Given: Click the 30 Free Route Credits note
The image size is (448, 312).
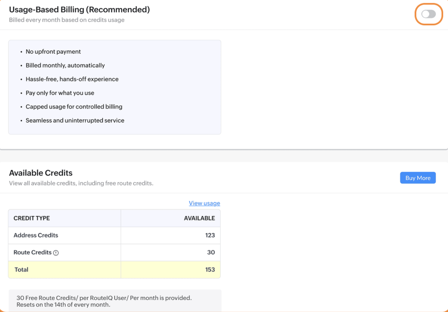Looking at the screenshot, I should 104,301.
